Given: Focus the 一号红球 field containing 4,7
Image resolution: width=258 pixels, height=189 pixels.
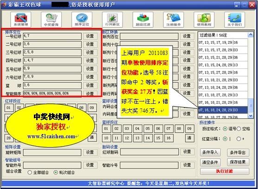Looking at the screenshot, I should tap(52, 36).
